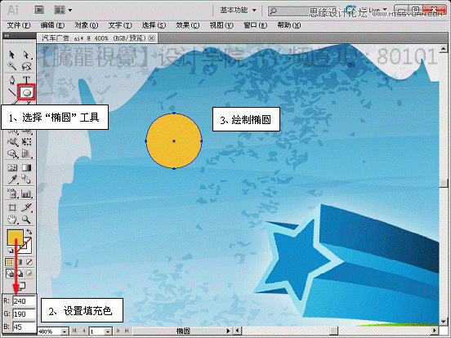
Task: Choose the Eyedropper tool
Action: tap(12, 180)
